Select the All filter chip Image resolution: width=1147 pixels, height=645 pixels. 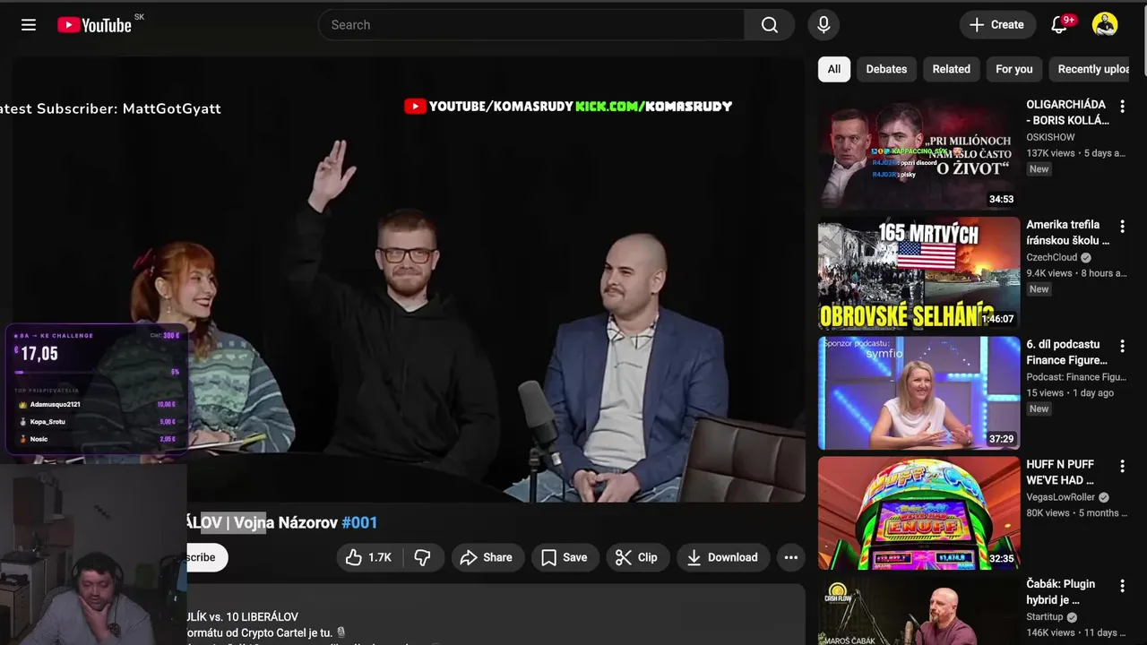tap(834, 69)
